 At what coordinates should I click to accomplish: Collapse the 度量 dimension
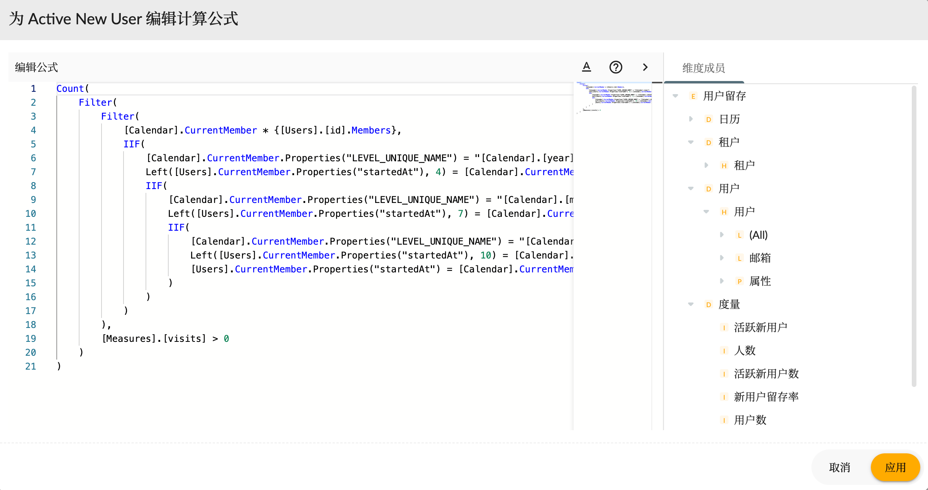691,304
